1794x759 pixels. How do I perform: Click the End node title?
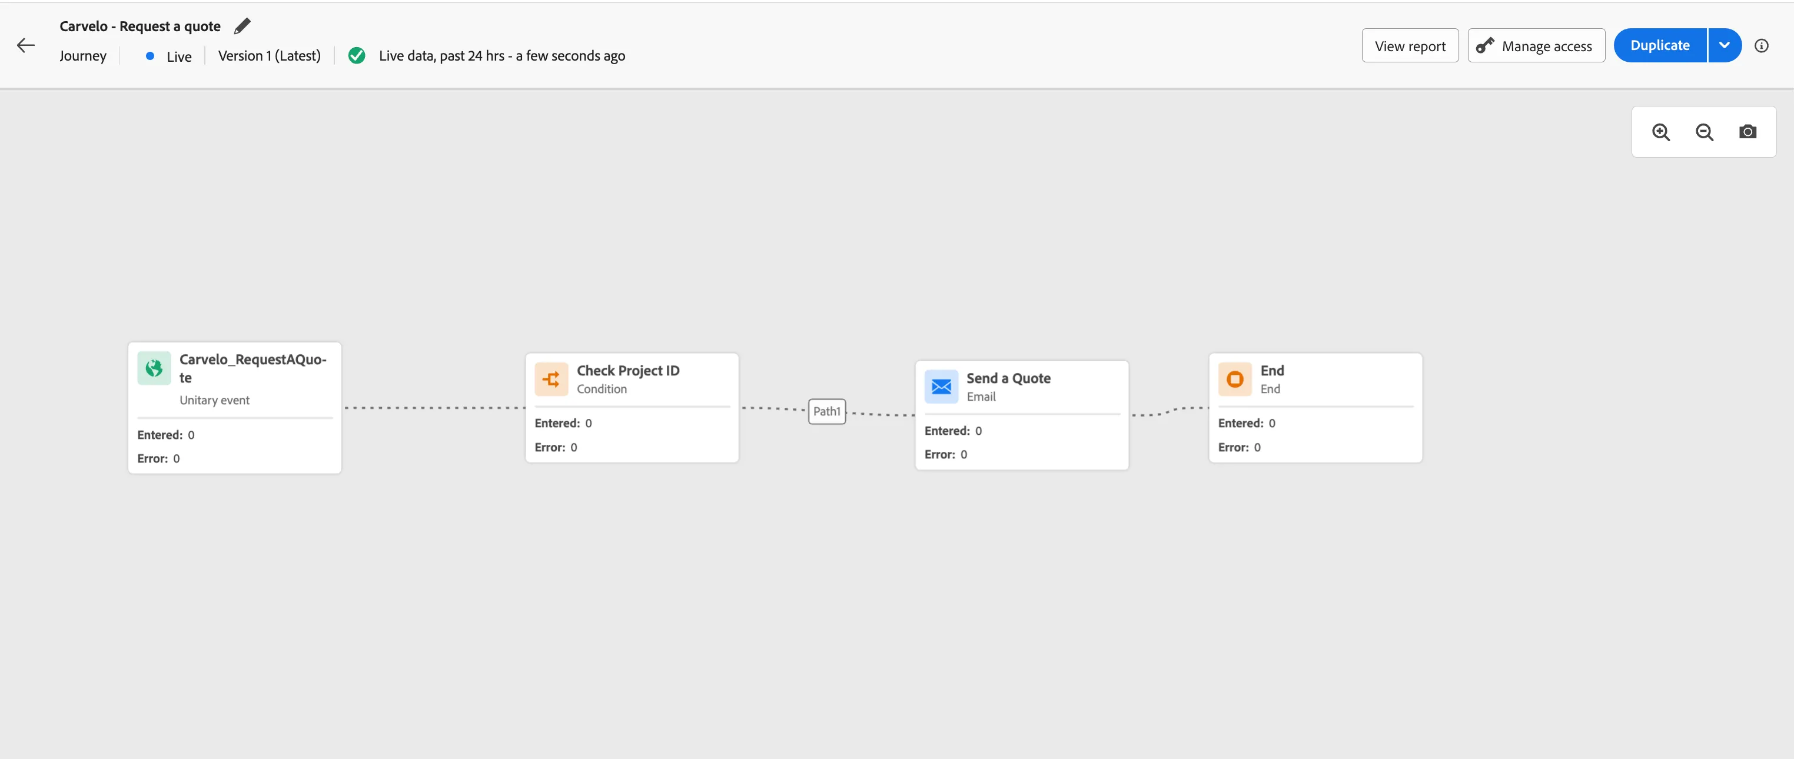(x=1273, y=371)
